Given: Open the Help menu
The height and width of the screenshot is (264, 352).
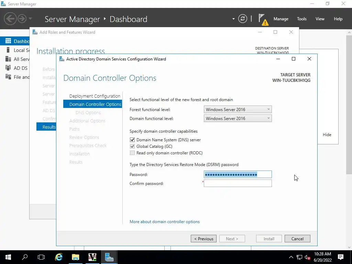Looking at the screenshot, I should click(x=338, y=19).
